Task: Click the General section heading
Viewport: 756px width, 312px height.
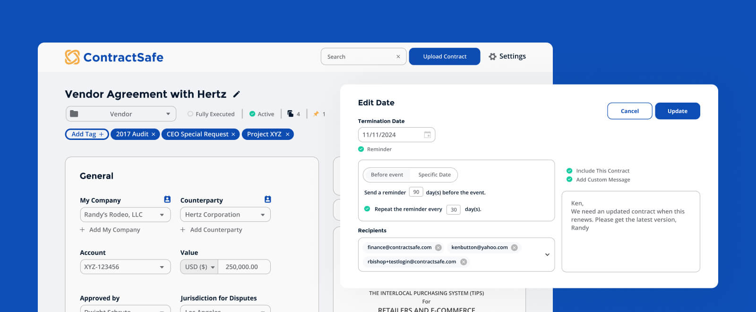Action: [x=96, y=176]
